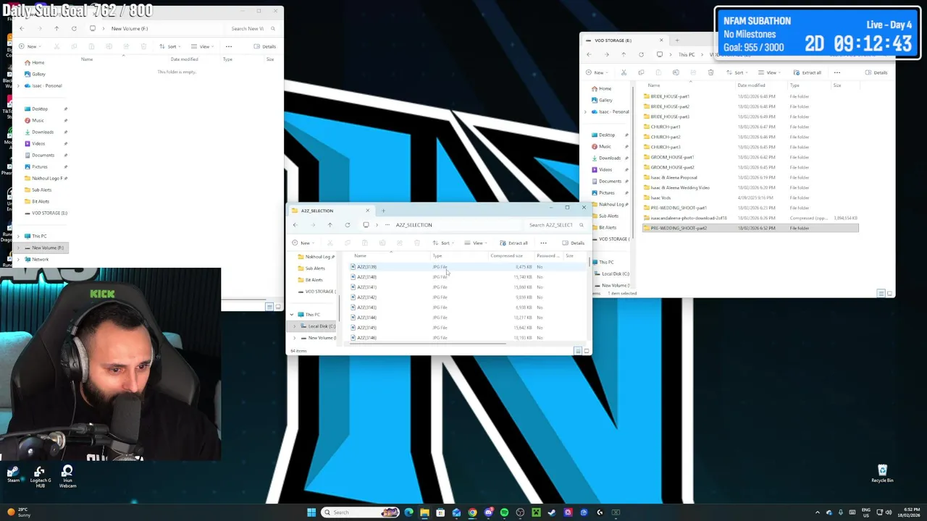The image size is (927, 521).
Task: Sort by Compressed size column header
Action: tap(506, 255)
